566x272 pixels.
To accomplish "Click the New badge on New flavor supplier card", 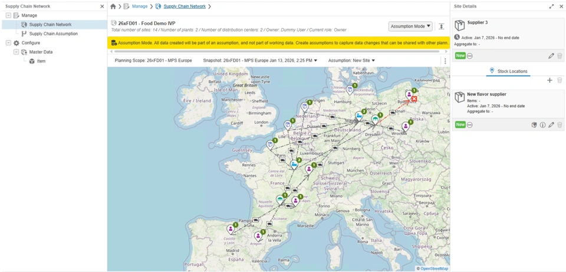I will pos(460,125).
